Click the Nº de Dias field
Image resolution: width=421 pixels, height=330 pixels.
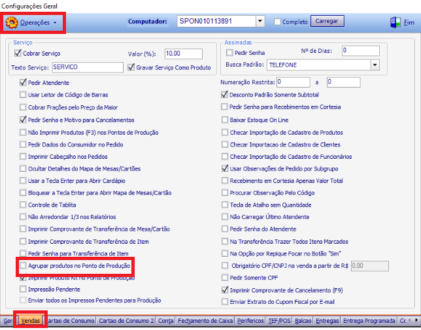point(361,51)
